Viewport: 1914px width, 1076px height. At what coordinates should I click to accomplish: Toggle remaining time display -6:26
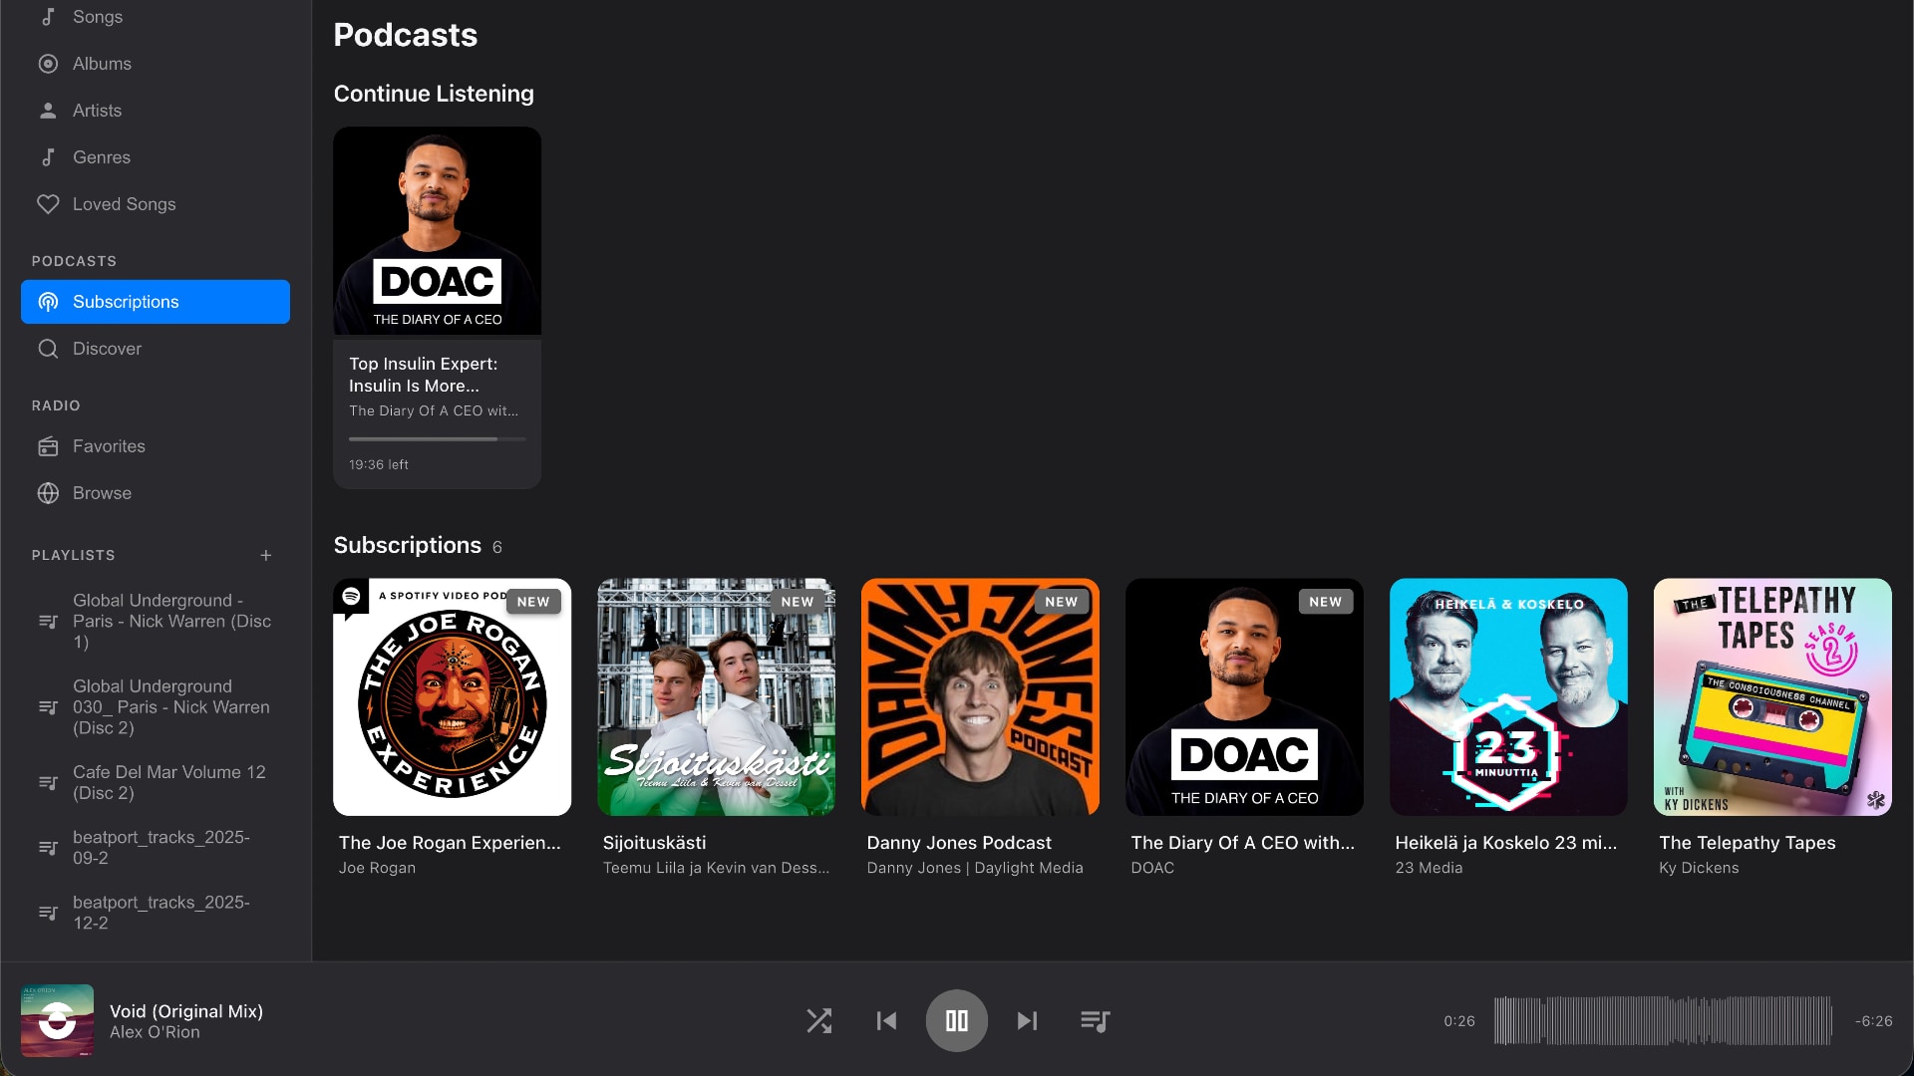1873,1021
